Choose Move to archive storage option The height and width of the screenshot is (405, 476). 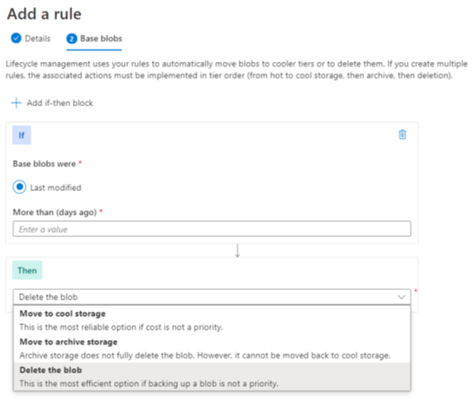[212, 349]
